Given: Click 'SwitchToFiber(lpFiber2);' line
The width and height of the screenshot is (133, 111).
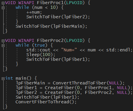Looking at the screenshot, I should pyautogui.click(x=58, y=17).
